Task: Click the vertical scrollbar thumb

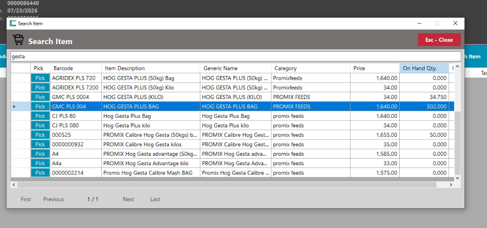Action: [457, 143]
